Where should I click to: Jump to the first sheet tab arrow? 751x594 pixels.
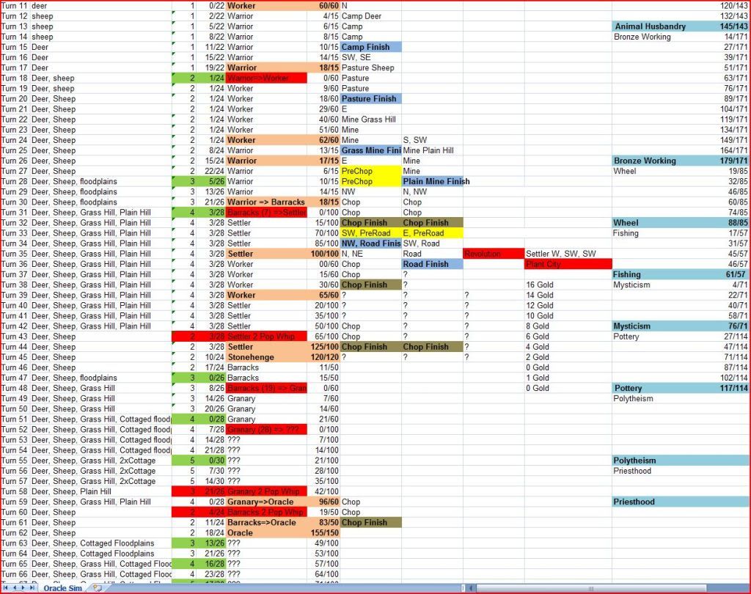coord(6,588)
